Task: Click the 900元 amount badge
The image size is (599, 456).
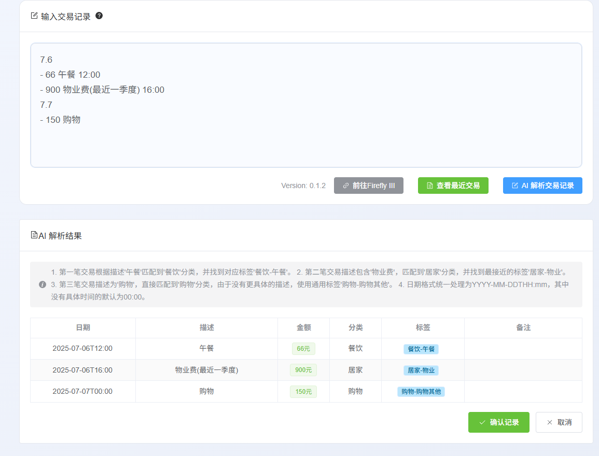Action: [304, 370]
